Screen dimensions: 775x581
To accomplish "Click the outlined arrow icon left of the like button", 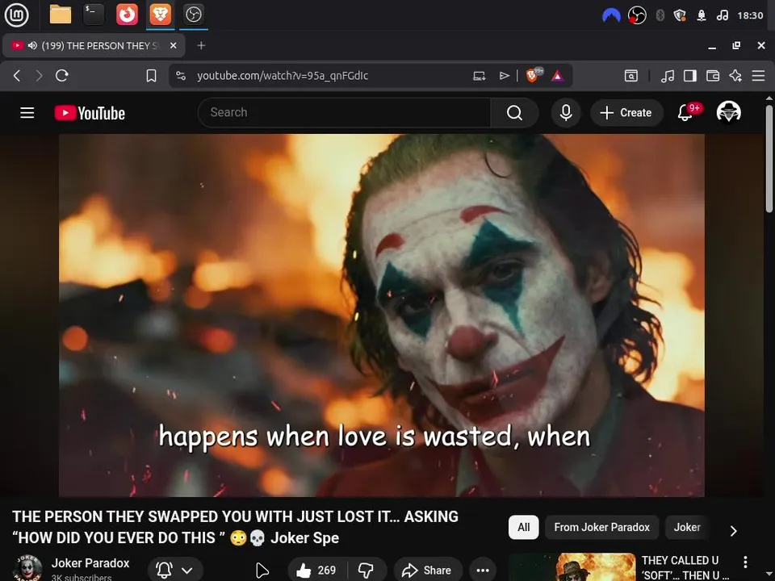I will pyautogui.click(x=262, y=571).
